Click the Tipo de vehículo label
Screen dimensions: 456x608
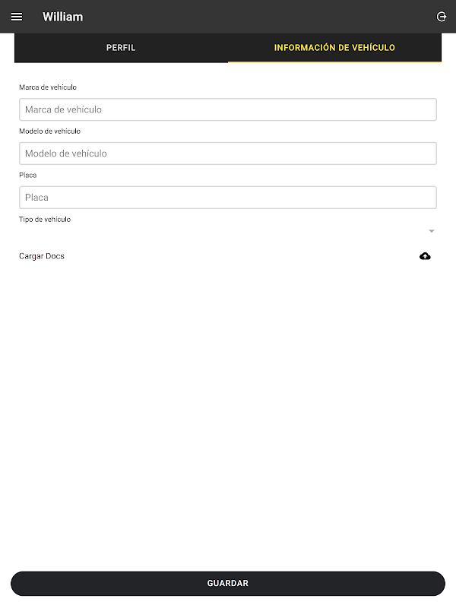(45, 220)
